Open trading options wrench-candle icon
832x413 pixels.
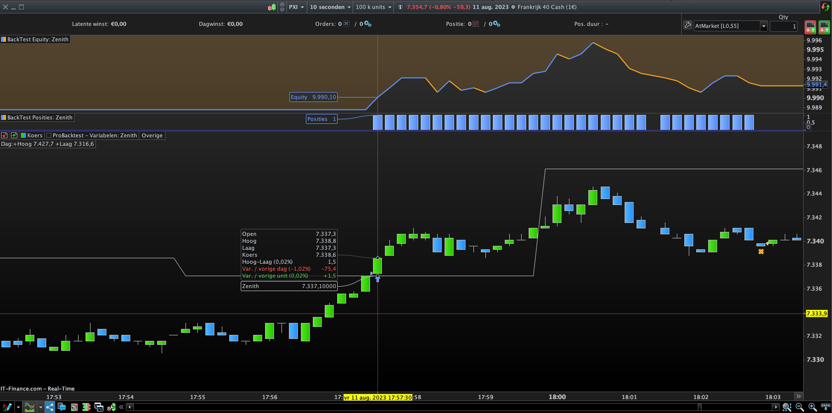[111, 407]
